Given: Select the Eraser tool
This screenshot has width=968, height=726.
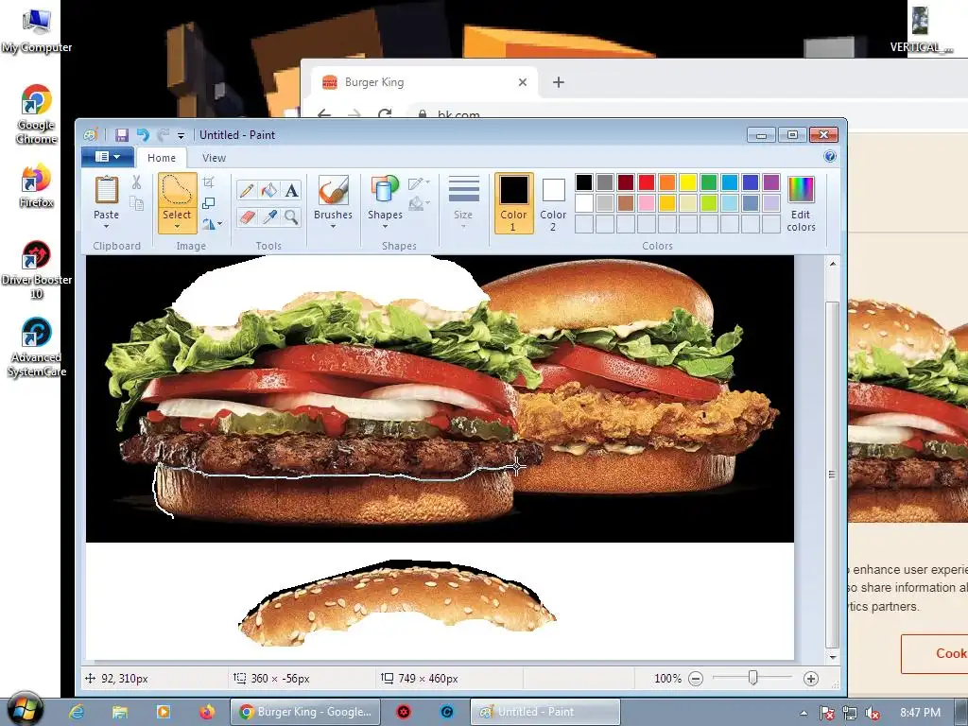Looking at the screenshot, I should [247, 216].
